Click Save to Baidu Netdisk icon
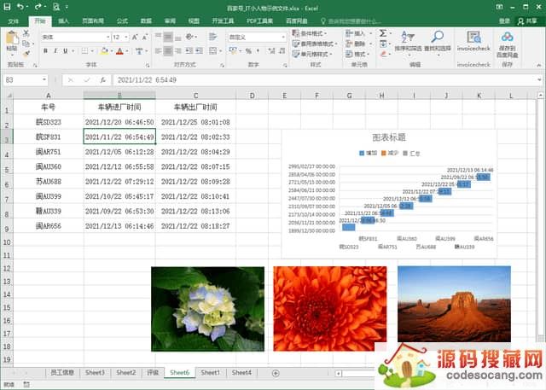Viewport: 546px width, 390px height. pyautogui.click(x=508, y=40)
